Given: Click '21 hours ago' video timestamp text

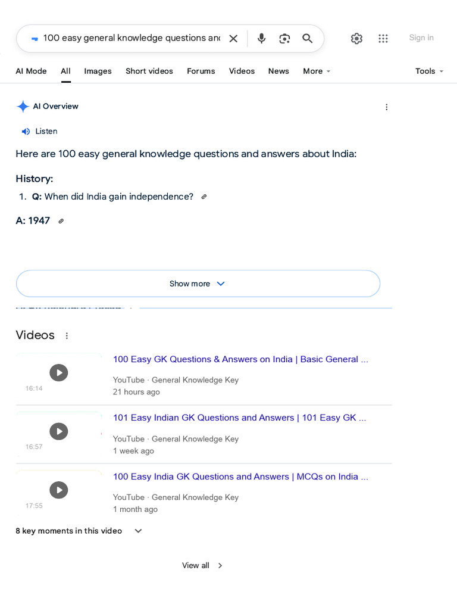Looking at the screenshot, I should pyautogui.click(x=136, y=392).
